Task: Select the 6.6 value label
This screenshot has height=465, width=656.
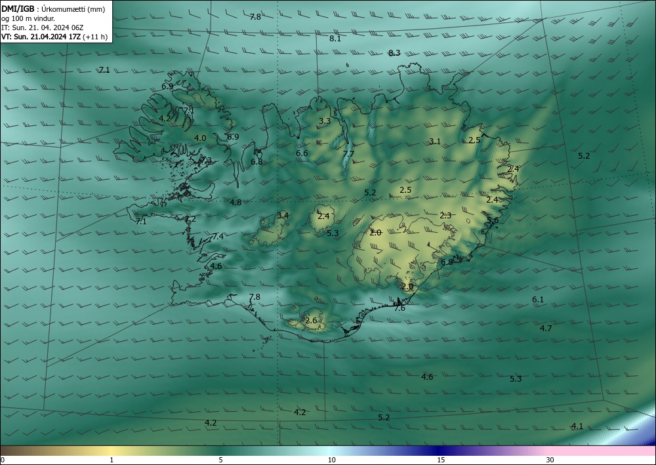Action: coord(302,153)
